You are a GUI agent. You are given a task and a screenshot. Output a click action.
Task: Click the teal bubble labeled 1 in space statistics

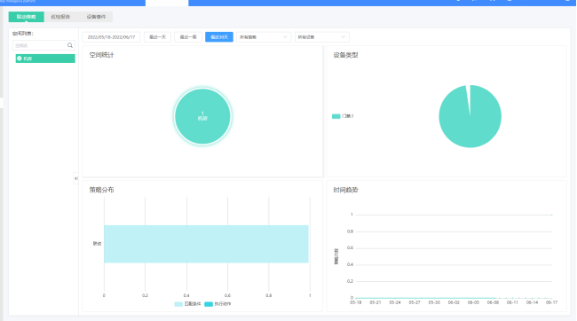tap(202, 116)
